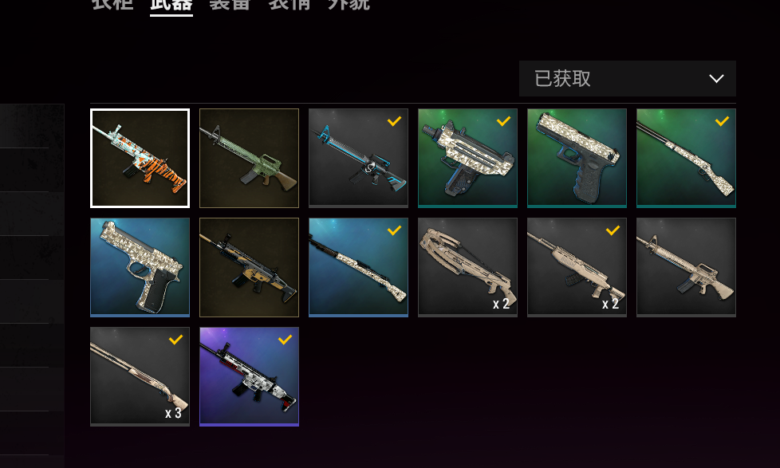Select the tan M16 rifle without checkmark
Screen dimensions: 780x468
(x=686, y=267)
